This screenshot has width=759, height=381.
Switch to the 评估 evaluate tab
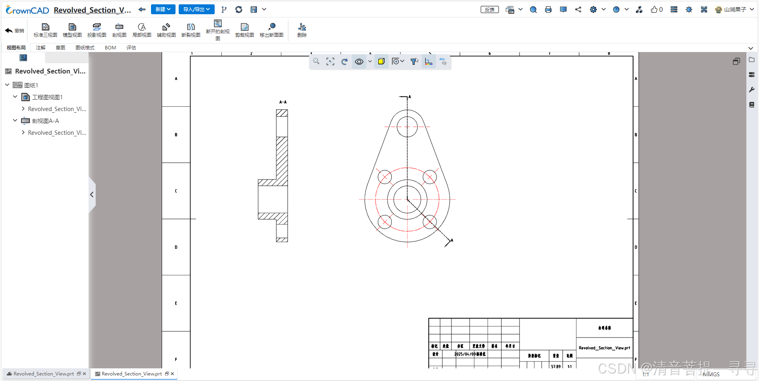tap(131, 47)
